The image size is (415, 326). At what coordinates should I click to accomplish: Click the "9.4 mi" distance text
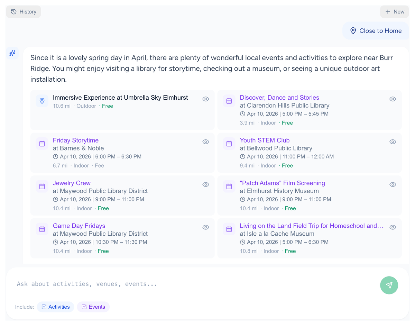click(x=247, y=166)
